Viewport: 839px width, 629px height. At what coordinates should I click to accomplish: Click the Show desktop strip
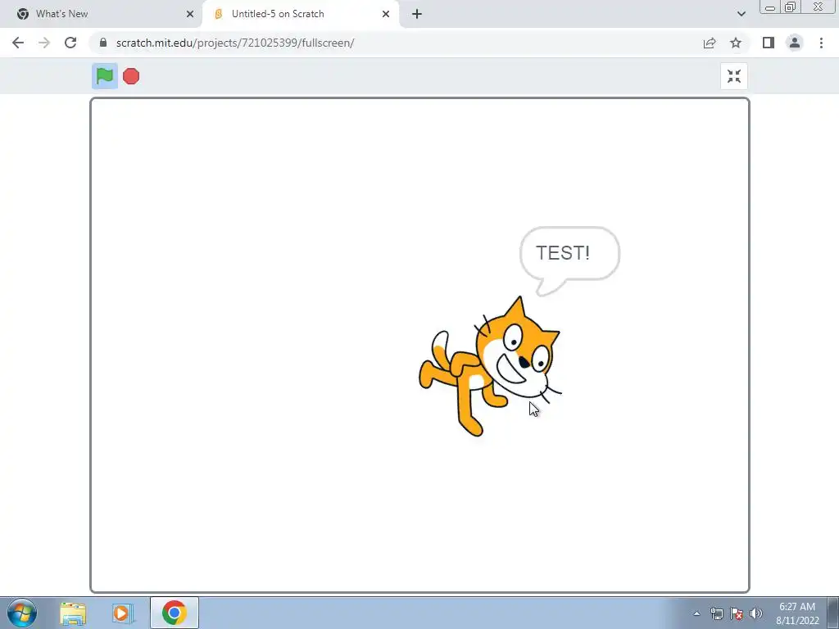click(833, 613)
